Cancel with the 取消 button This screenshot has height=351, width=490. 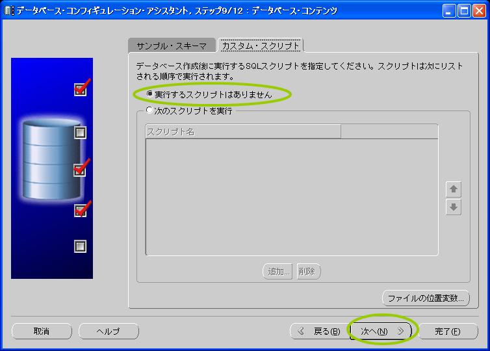pos(42,331)
